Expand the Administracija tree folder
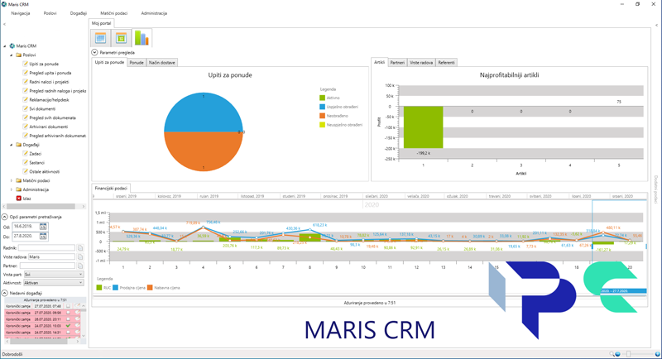662x359 pixels. click(12, 189)
